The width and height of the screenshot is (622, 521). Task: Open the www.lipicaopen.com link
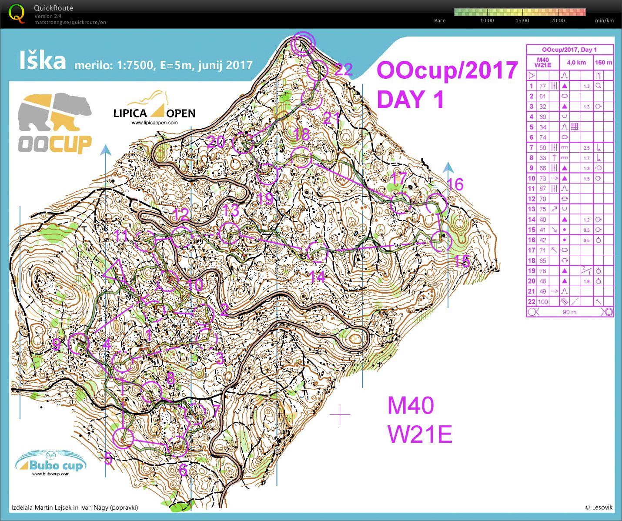pos(154,123)
